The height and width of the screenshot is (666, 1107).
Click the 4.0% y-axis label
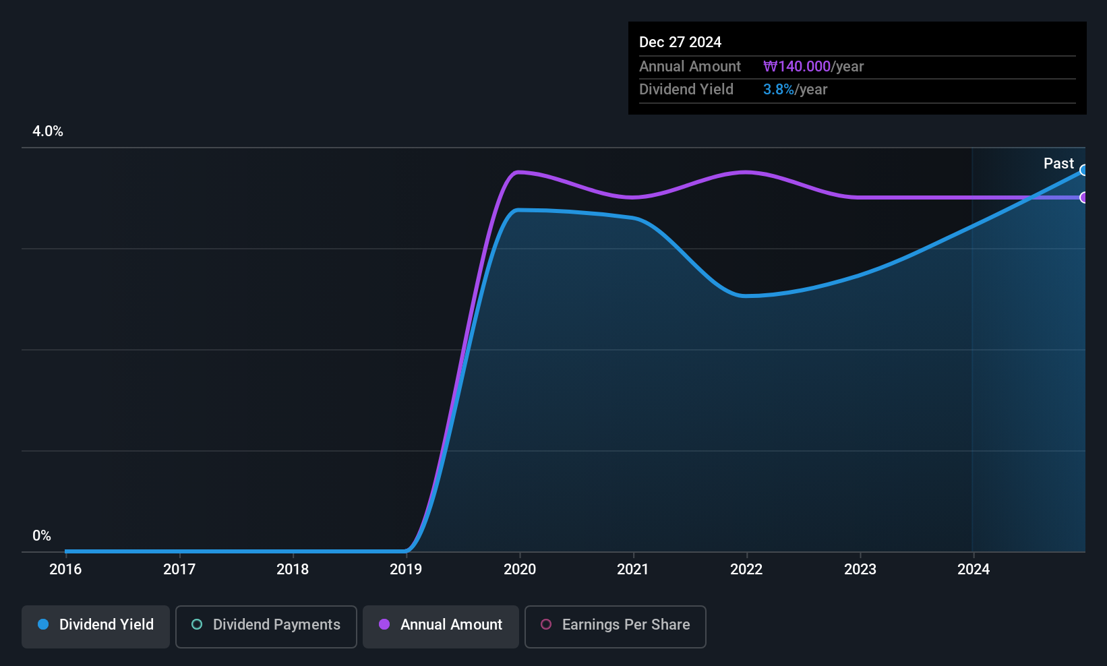(x=48, y=131)
